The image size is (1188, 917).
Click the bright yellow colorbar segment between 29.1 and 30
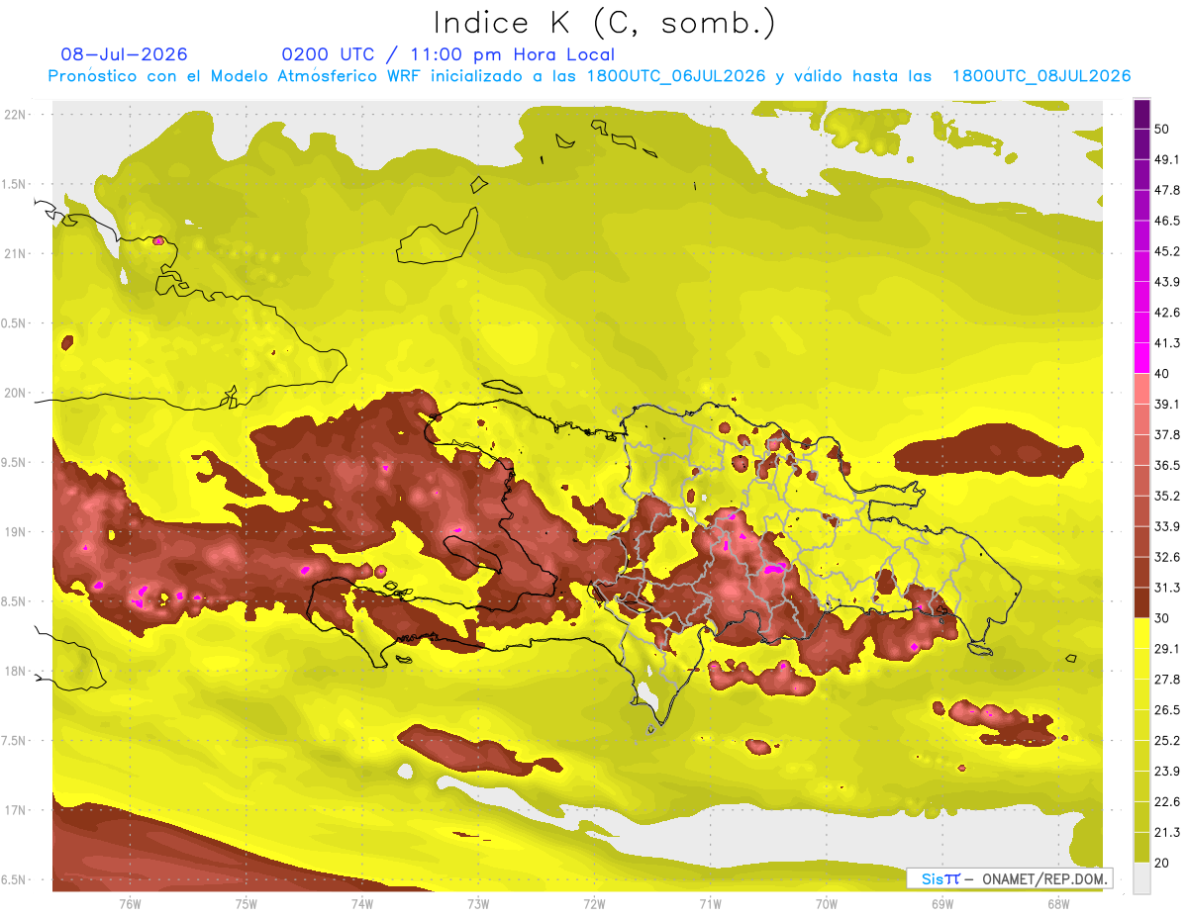1141,633
